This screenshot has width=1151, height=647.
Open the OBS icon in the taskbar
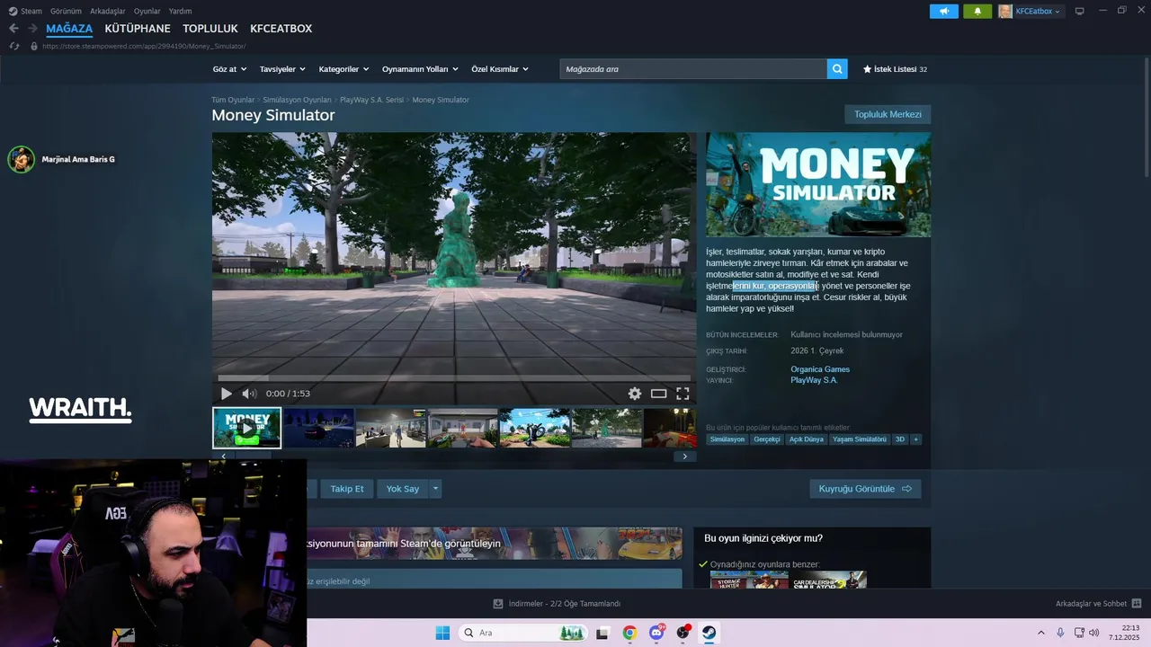683,633
